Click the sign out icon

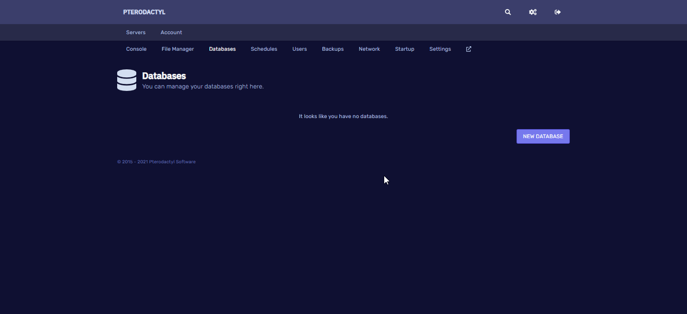(557, 12)
